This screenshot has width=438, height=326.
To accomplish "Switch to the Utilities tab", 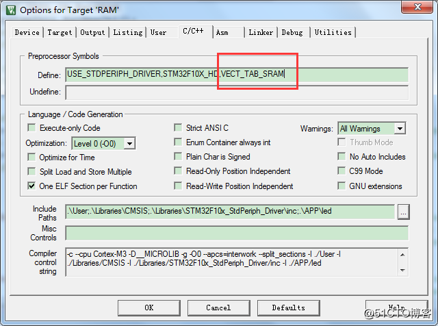I will click(x=333, y=32).
